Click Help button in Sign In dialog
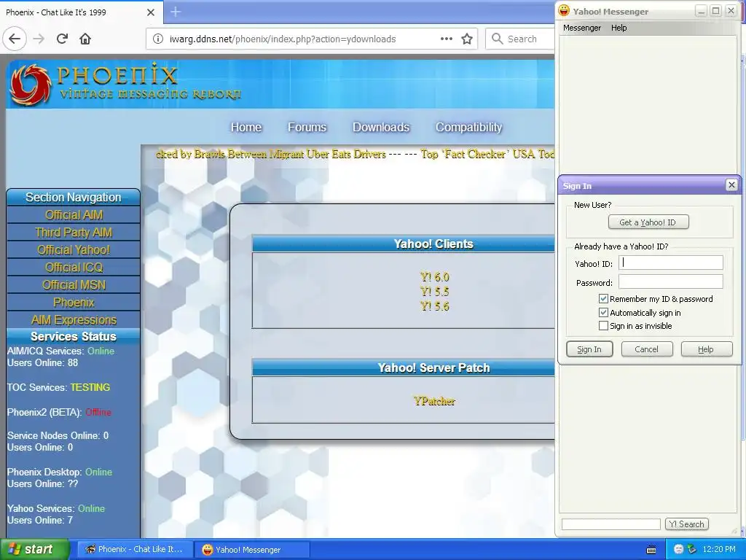This screenshot has width=746, height=560. coord(707,349)
